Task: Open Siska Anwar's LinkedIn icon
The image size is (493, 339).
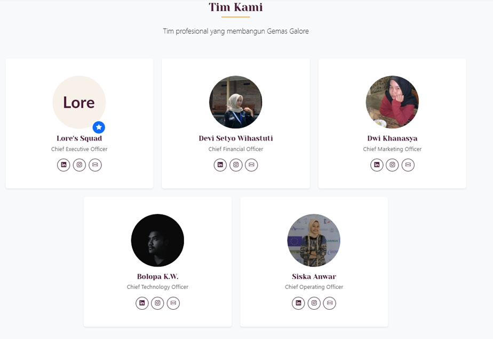Action: pyautogui.click(x=298, y=303)
